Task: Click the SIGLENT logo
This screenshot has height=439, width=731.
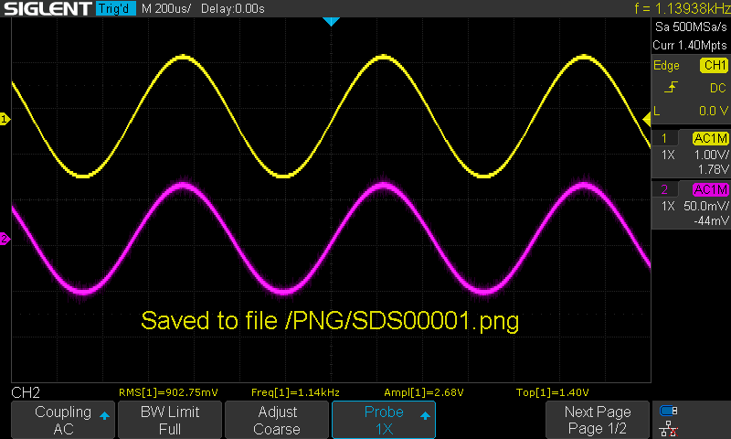Action: 47,8
